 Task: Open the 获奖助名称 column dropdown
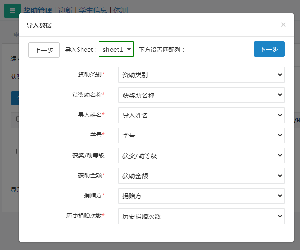coord(201,95)
